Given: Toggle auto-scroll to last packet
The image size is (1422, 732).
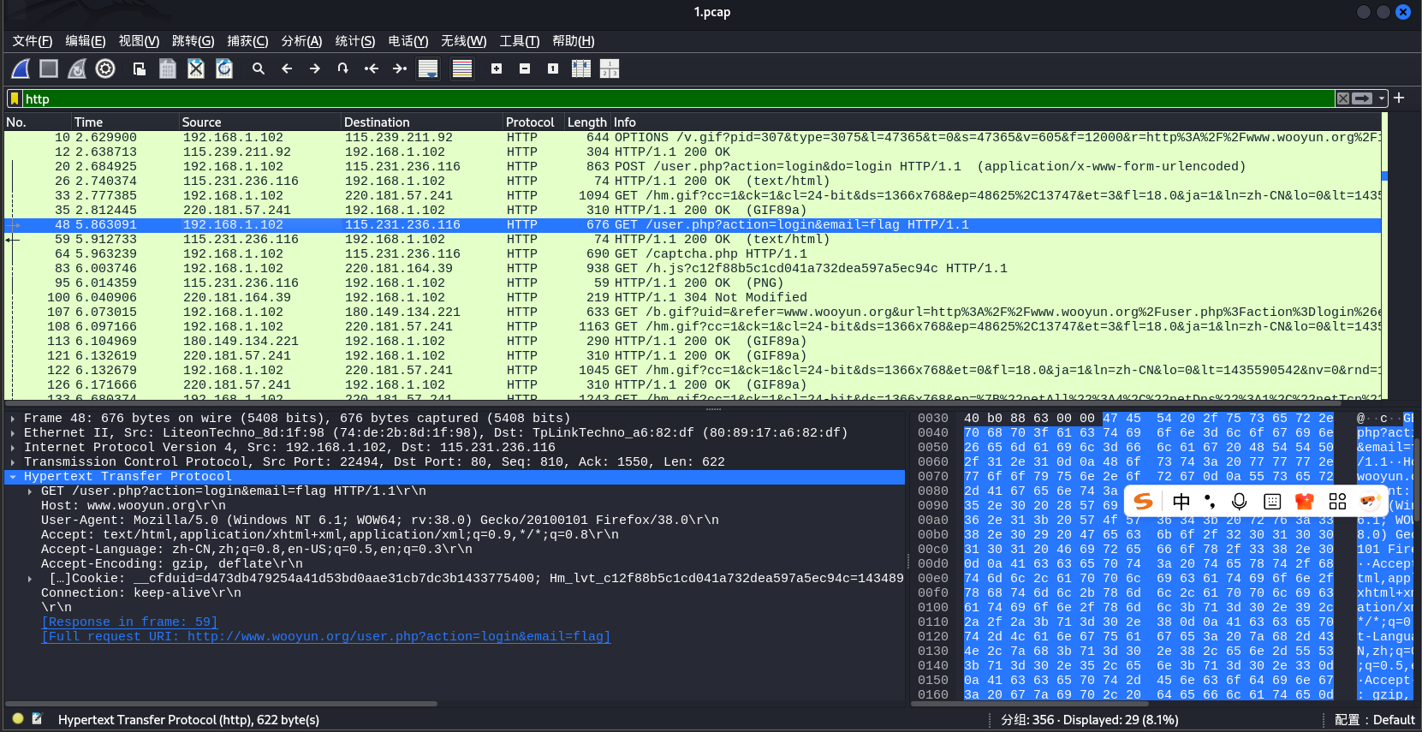Looking at the screenshot, I should coord(428,68).
